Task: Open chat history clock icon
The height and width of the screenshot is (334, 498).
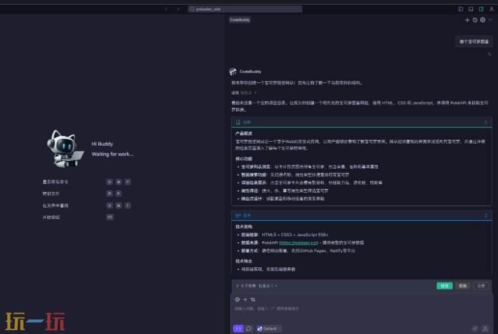Action: 475,20
